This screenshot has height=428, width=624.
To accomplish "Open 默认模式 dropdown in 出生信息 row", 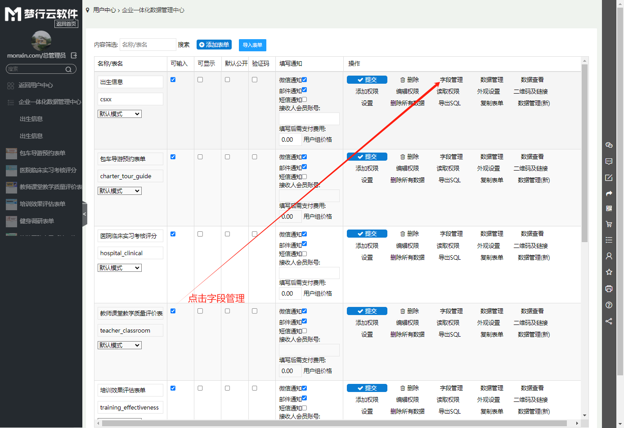I will (x=120, y=114).
